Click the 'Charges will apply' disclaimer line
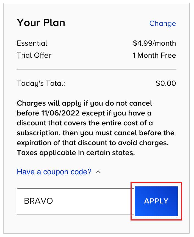Image resolution: width=194 pixels, height=237 pixels. pos(84,104)
